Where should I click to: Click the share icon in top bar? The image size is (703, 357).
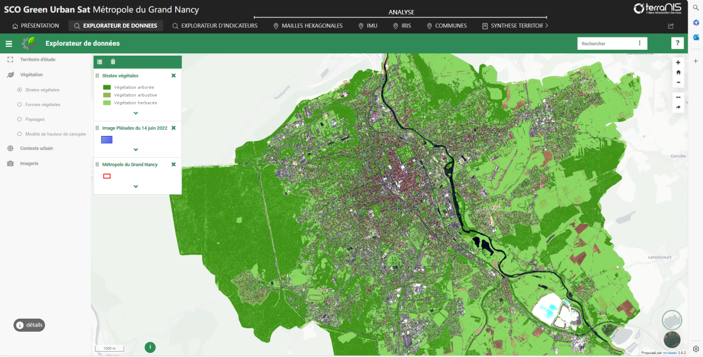pos(670,26)
